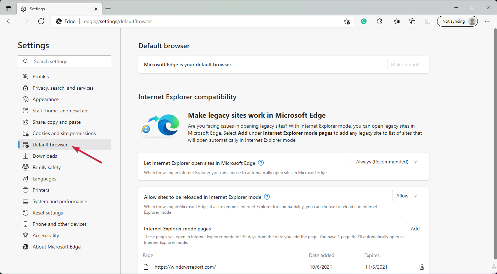The height and width of the screenshot is (274, 497).
Task: Open the Allow dropdown for IE mode reload
Action: pyautogui.click(x=407, y=195)
